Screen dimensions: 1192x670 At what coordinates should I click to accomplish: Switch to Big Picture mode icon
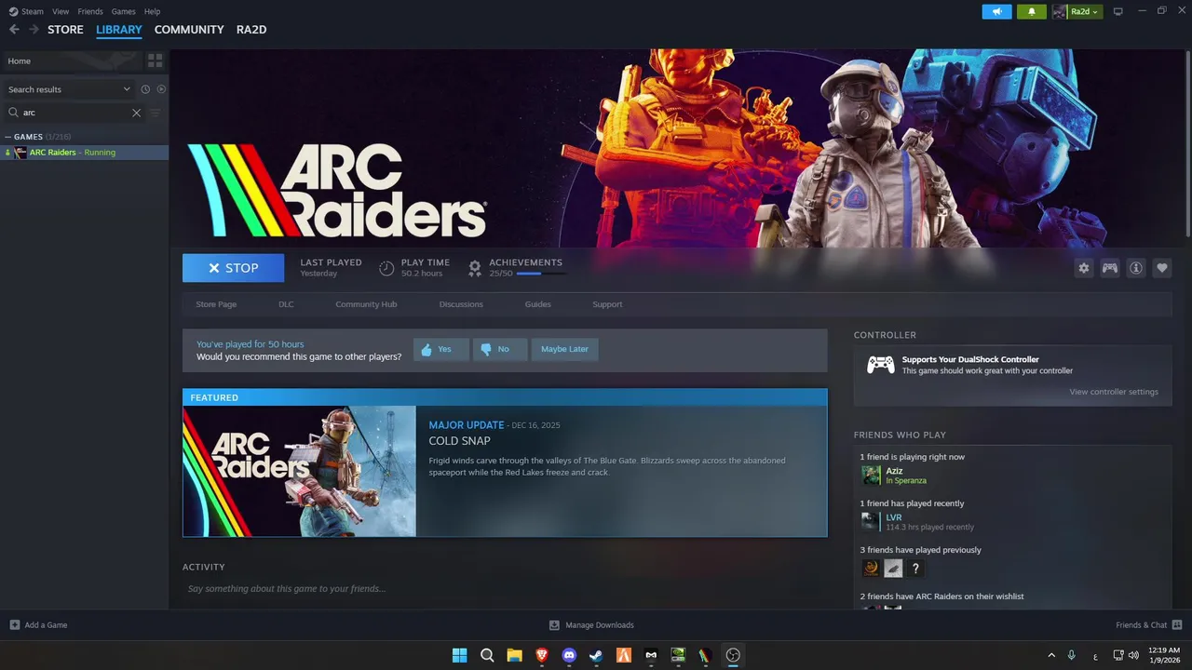point(1118,11)
